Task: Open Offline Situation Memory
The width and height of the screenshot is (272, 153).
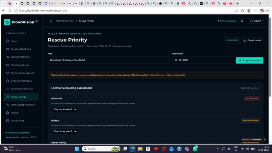Action: [22, 105]
